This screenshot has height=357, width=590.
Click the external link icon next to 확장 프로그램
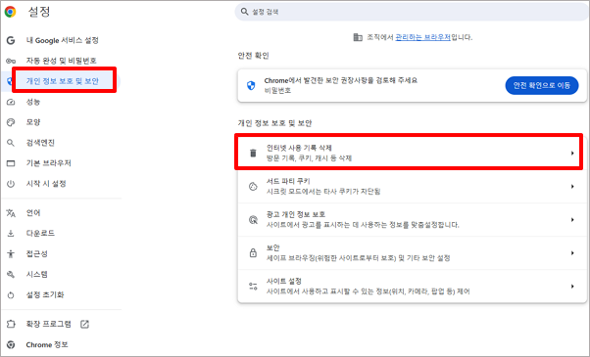click(84, 324)
